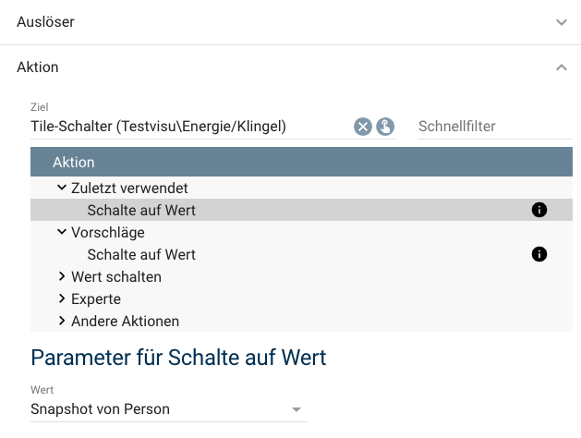Open info for recently used Schalte auf Wert
The image size is (581, 438).
click(x=539, y=211)
